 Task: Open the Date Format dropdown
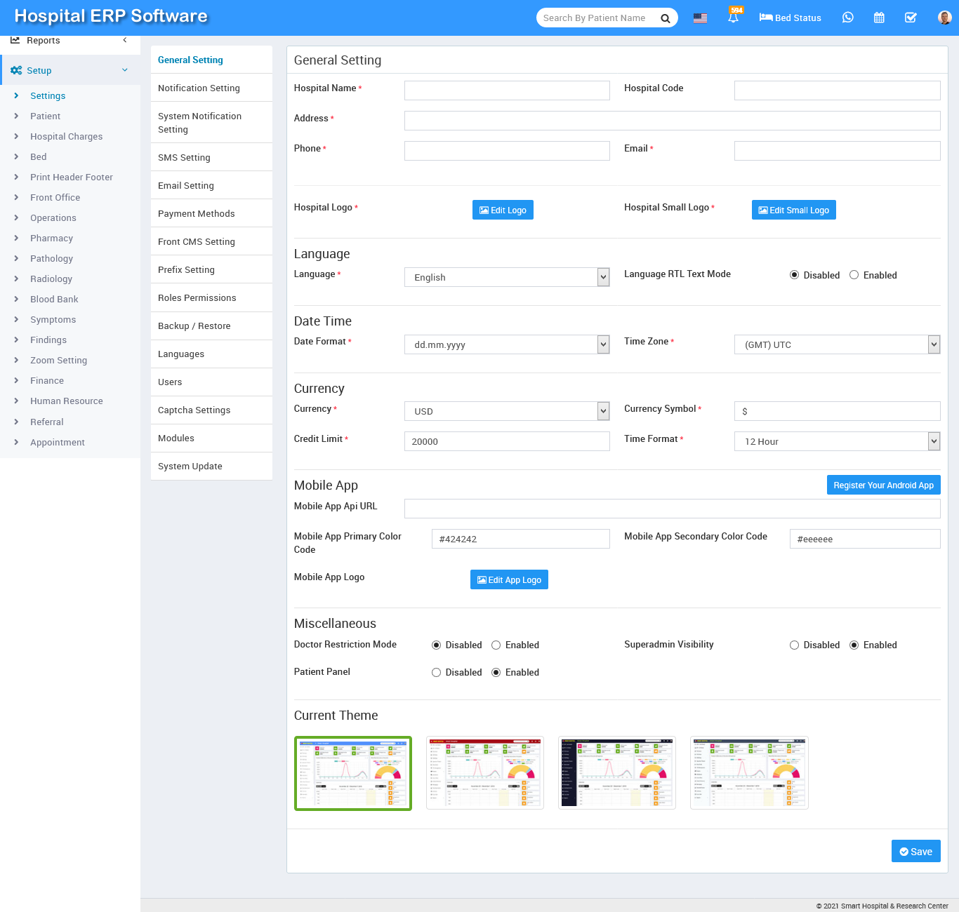click(506, 344)
